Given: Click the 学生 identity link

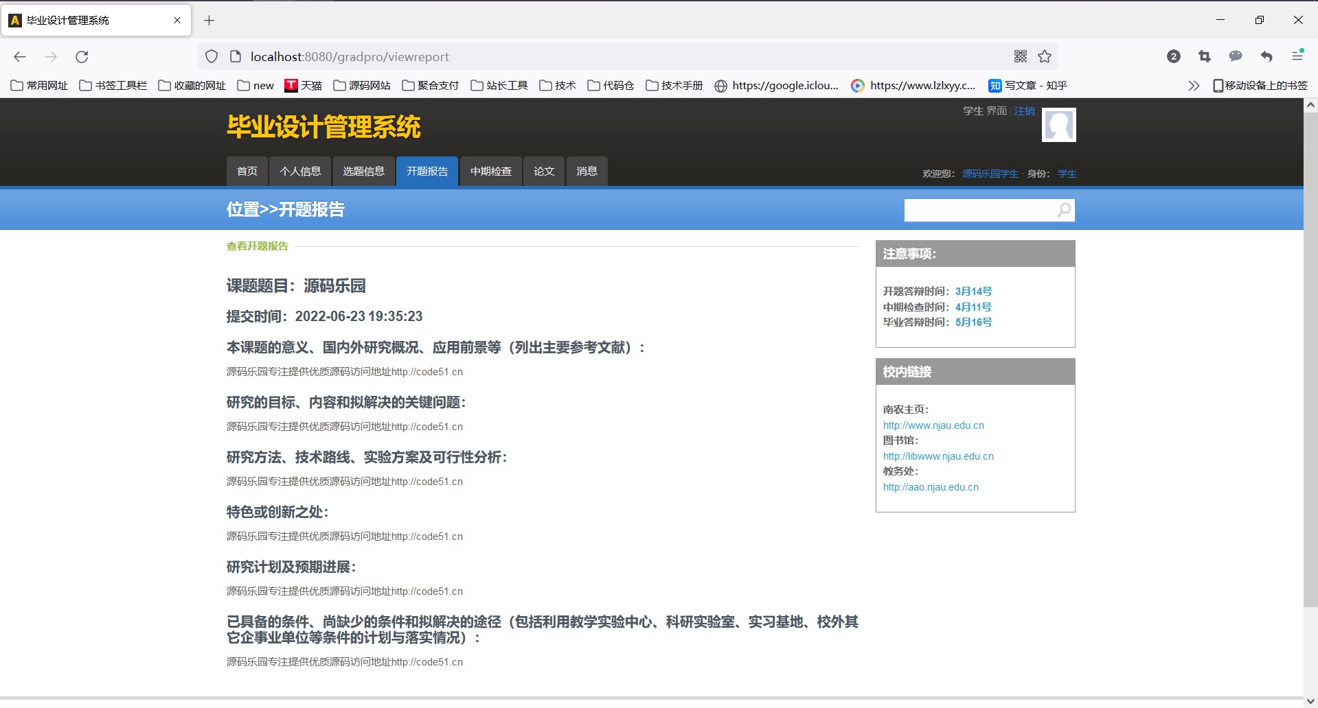Looking at the screenshot, I should pos(1067,174).
